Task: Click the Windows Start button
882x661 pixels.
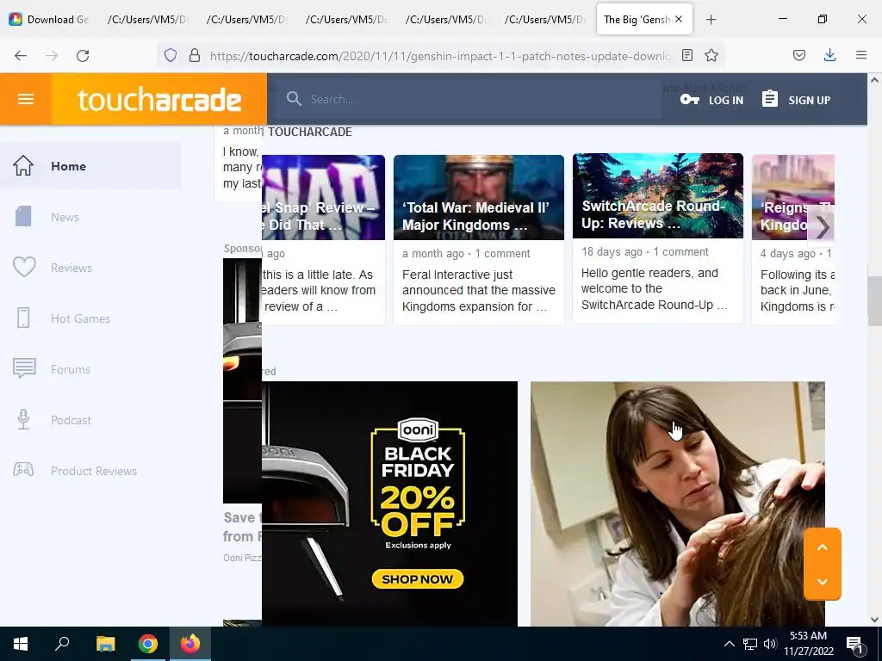Action: 21,644
